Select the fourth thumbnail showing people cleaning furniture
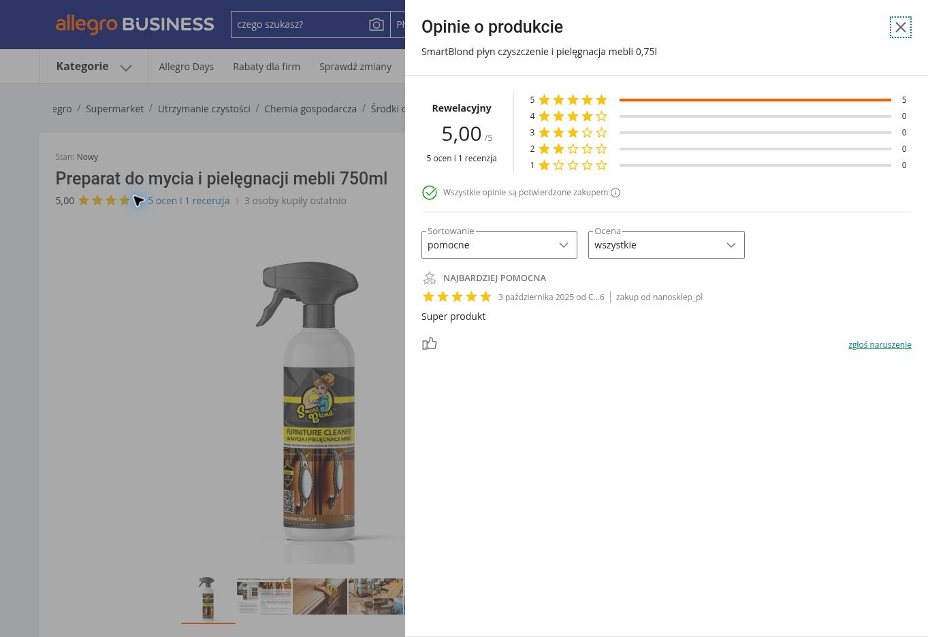 [x=376, y=596]
